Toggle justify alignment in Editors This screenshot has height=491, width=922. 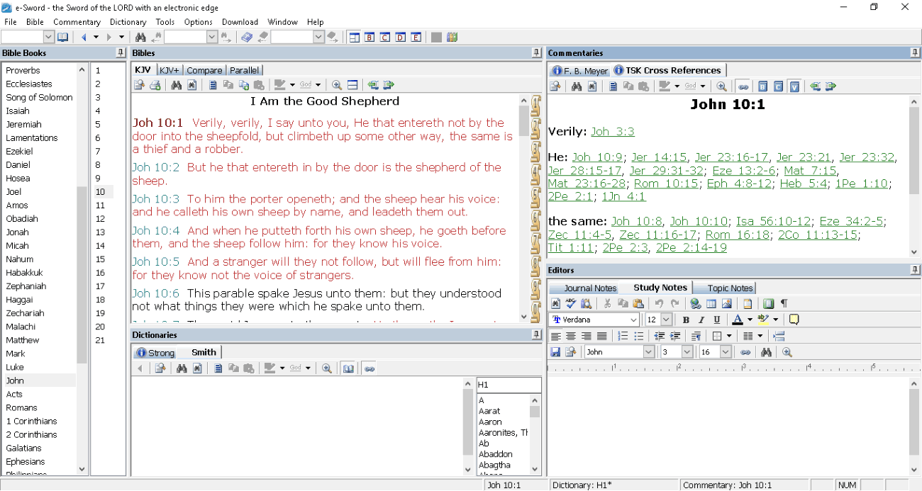coord(602,336)
